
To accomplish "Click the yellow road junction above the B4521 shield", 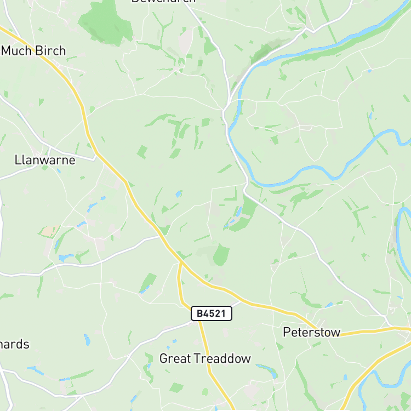I will point(181,261).
